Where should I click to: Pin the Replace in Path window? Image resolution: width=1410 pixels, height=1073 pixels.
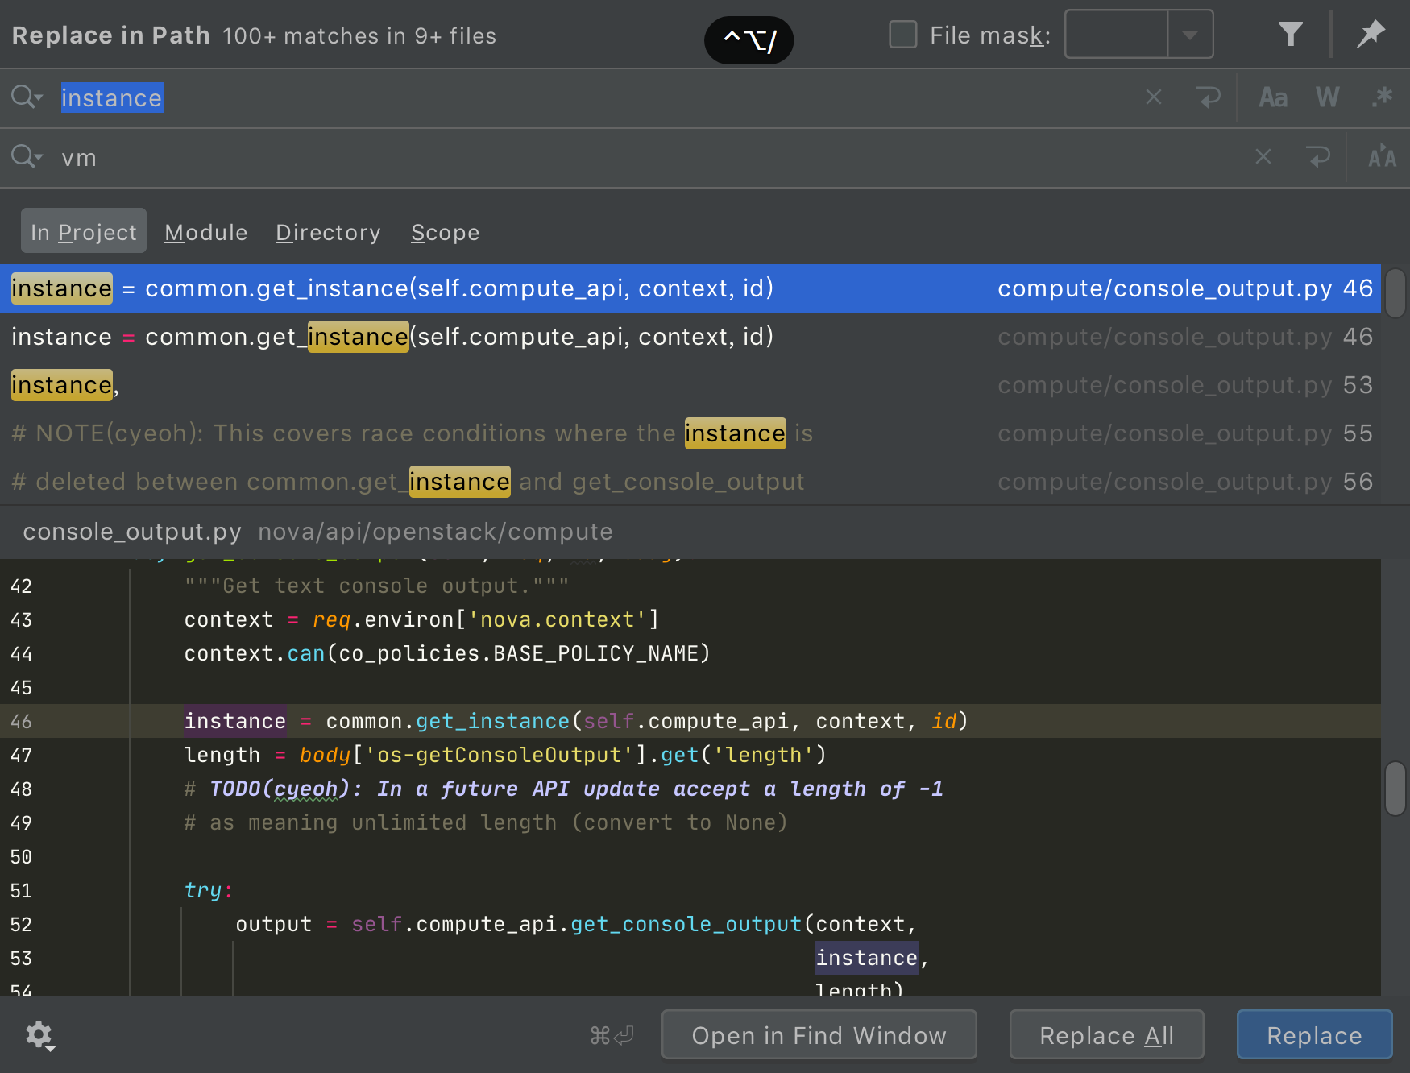tap(1370, 34)
